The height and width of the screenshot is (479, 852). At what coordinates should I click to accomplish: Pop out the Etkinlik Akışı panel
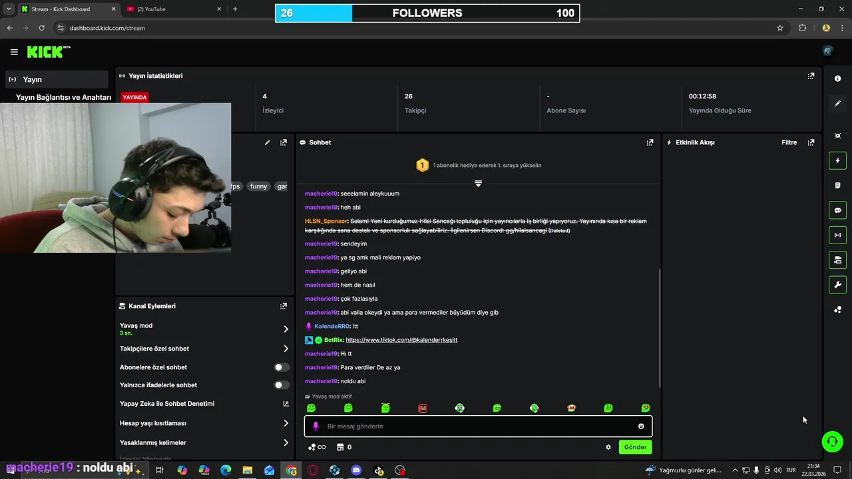pos(811,142)
